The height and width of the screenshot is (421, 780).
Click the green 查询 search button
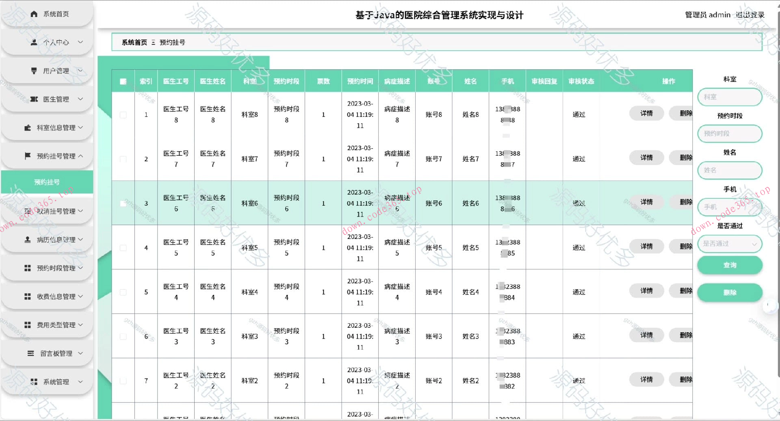coord(730,265)
